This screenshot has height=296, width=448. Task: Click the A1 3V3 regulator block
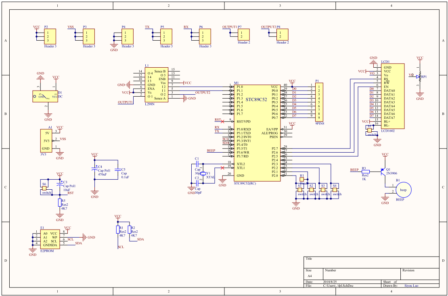[x=46, y=141]
